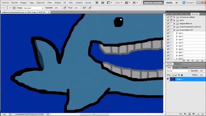
Task: Toggle tablet pressure for size icon
Action: coord(90,8)
